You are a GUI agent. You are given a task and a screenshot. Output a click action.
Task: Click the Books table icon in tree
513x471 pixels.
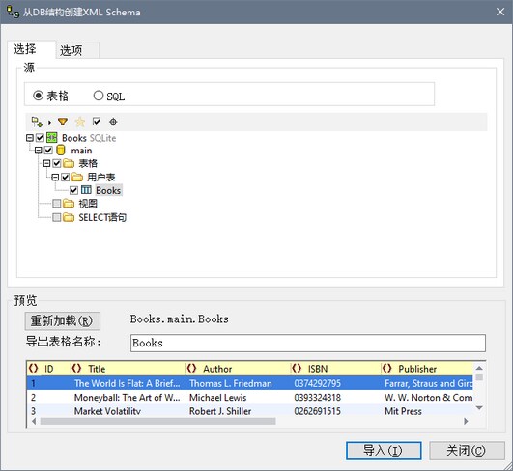tap(86, 190)
